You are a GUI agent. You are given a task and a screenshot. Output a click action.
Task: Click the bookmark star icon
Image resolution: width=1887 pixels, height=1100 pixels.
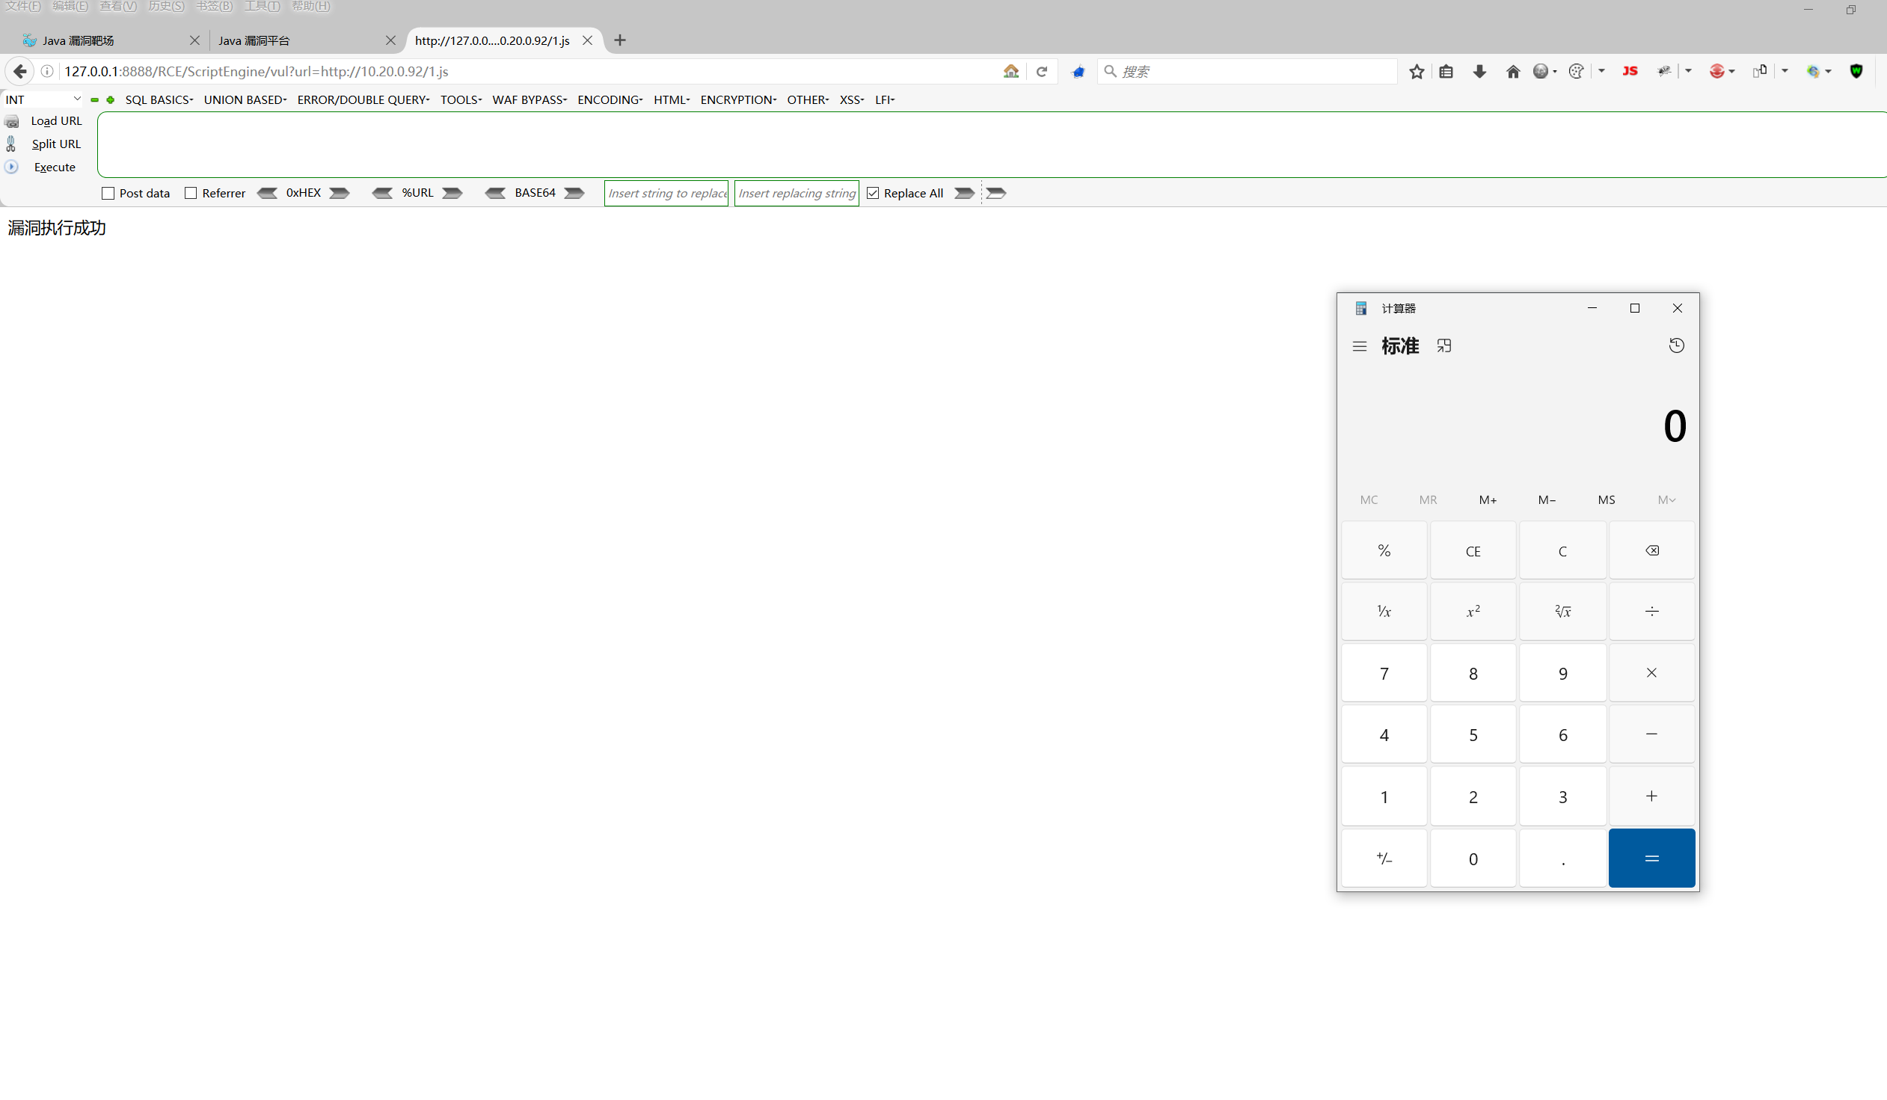(x=1416, y=72)
